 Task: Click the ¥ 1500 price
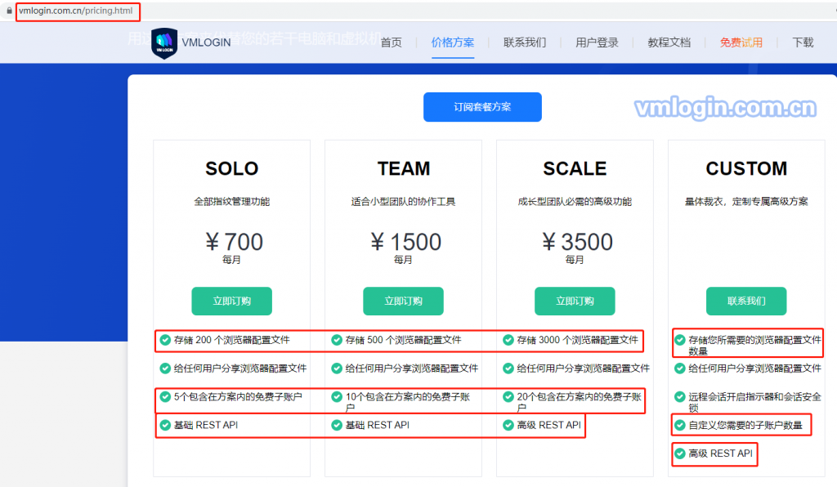405,242
